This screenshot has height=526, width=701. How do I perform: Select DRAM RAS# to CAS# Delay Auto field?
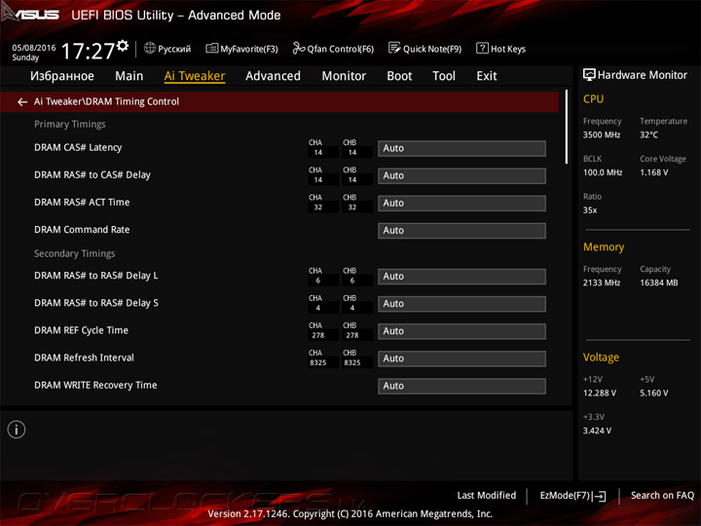[x=461, y=175]
